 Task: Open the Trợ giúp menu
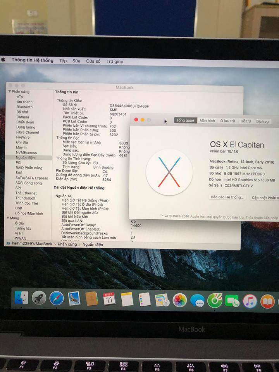click(x=115, y=62)
